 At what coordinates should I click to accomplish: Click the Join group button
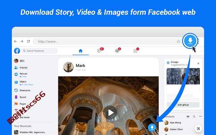[x=183, y=105]
